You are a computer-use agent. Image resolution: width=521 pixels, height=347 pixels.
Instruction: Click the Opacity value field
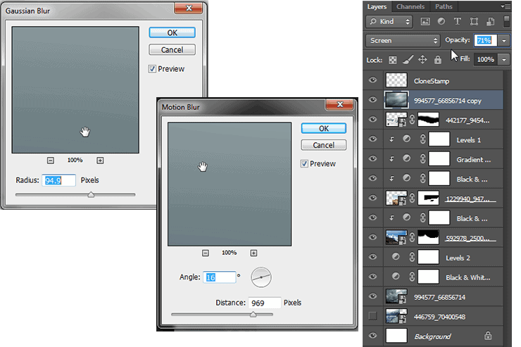pyautogui.click(x=486, y=41)
